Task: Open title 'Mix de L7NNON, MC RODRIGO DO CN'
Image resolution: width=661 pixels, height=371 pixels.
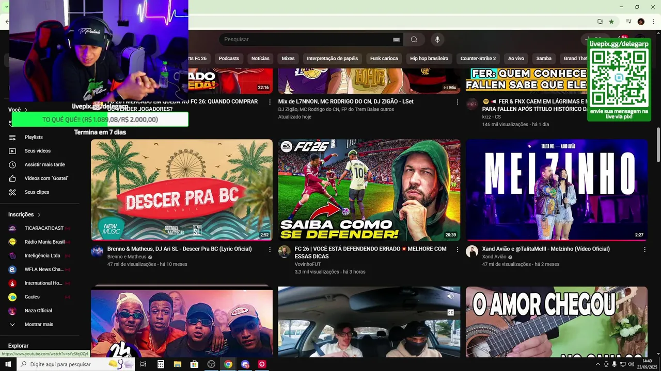Action: [345, 102]
